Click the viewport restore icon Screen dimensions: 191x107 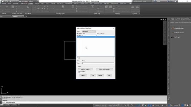[x=163, y=19]
